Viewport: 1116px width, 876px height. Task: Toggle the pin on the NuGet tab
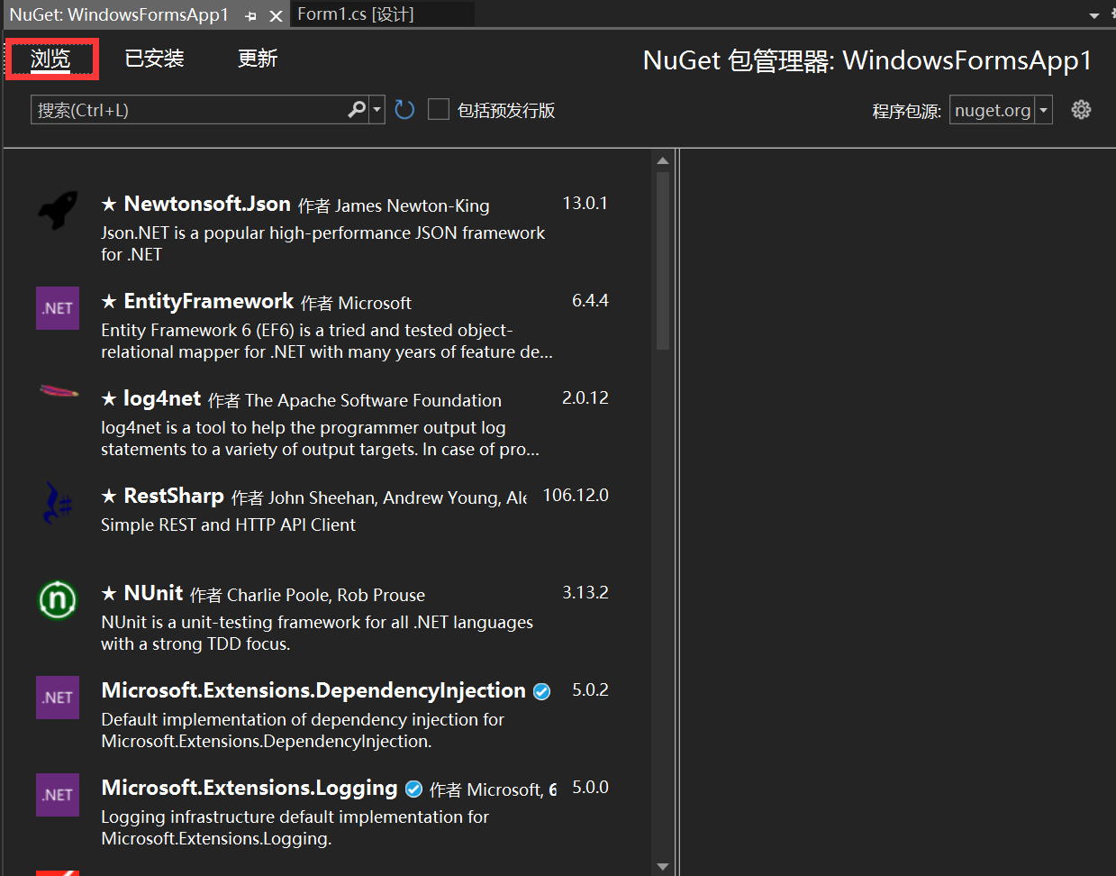point(249,14)
